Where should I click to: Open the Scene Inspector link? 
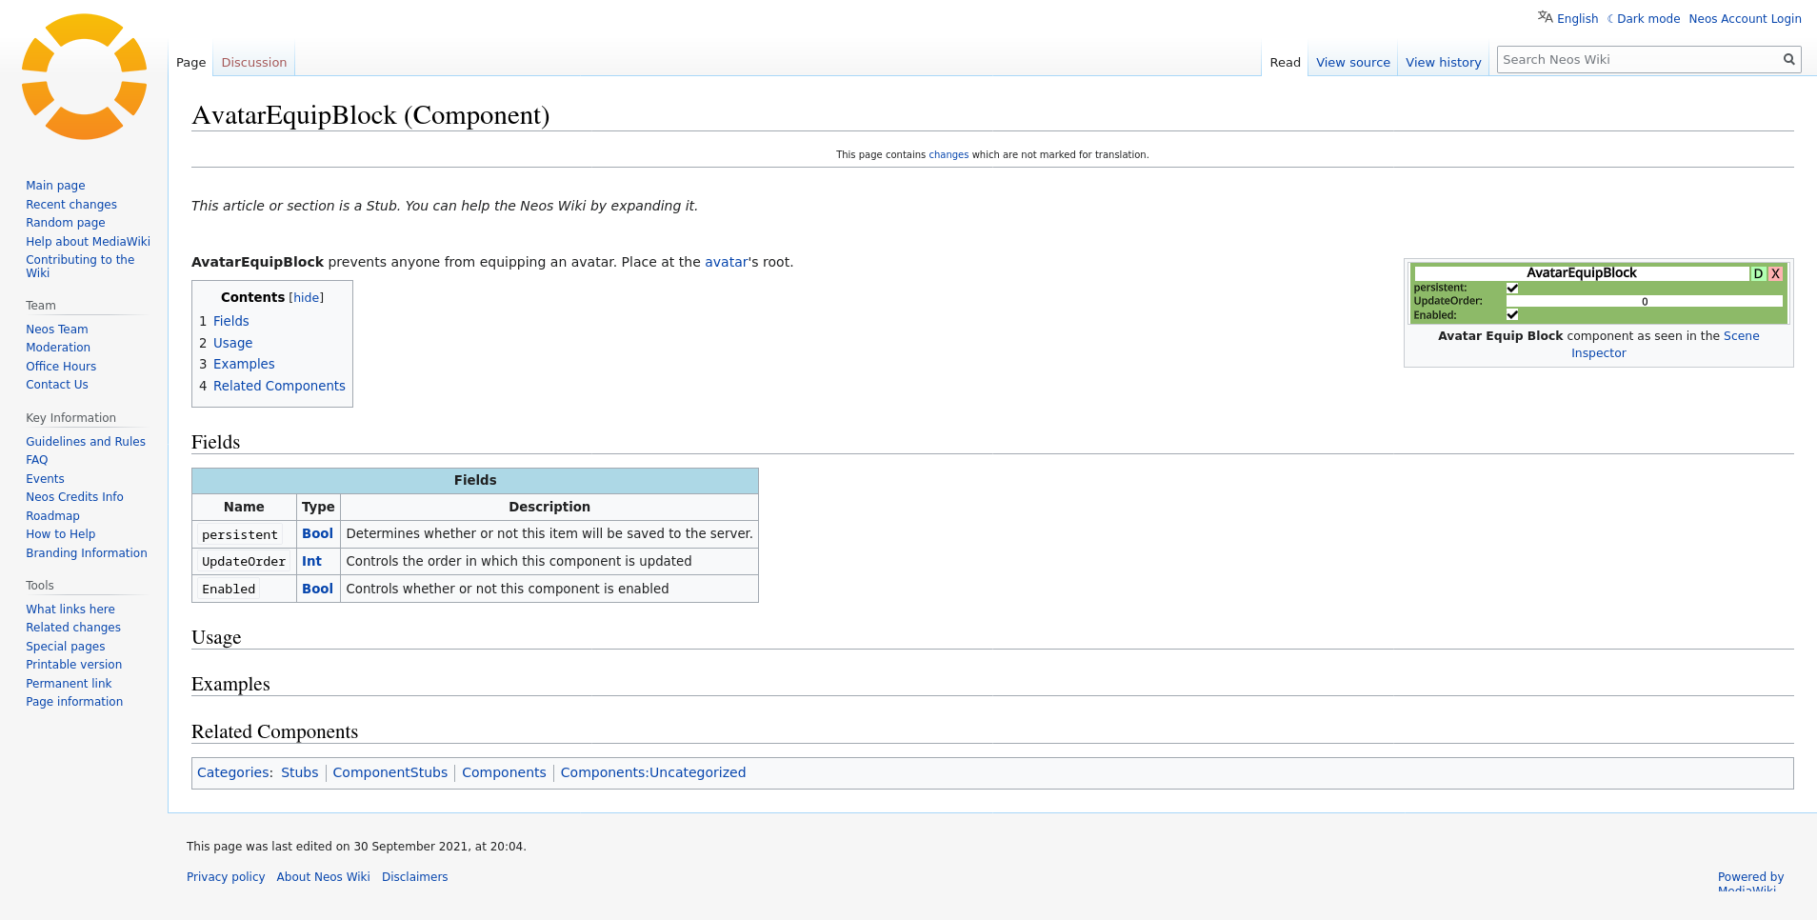1741,336
